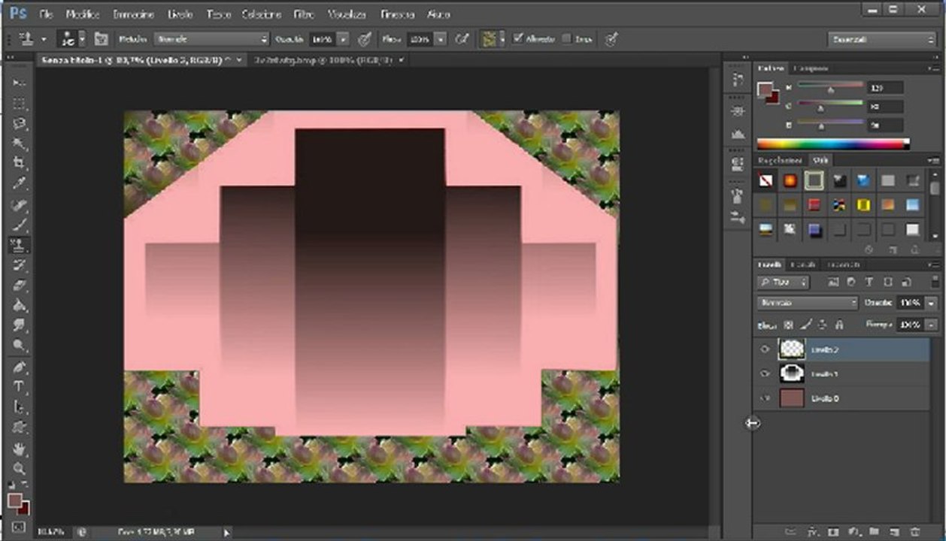Select the Pen tool
The height and width of the screenshot is (541, 946).
tap(20, 367)
